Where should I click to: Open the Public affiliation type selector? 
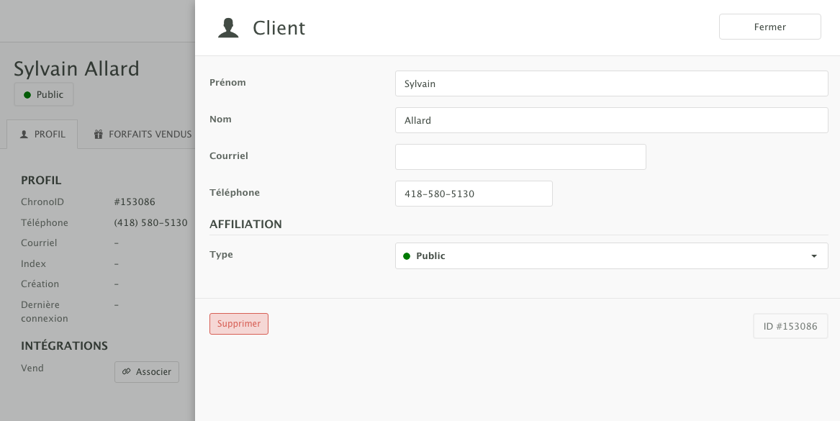610,256
